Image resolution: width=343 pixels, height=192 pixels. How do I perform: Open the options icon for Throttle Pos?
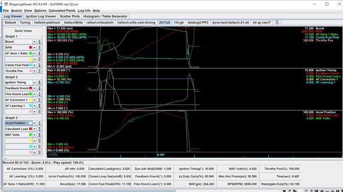tap(39, 71)
